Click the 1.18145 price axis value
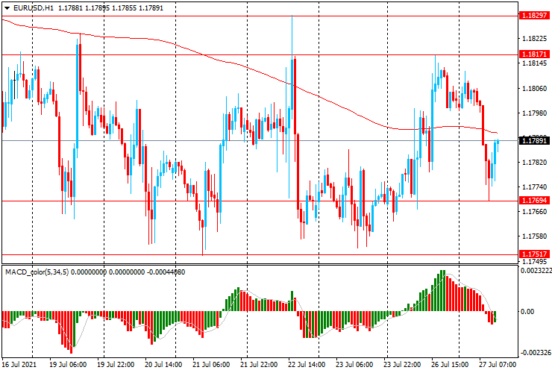 click(x=534, y=63)
